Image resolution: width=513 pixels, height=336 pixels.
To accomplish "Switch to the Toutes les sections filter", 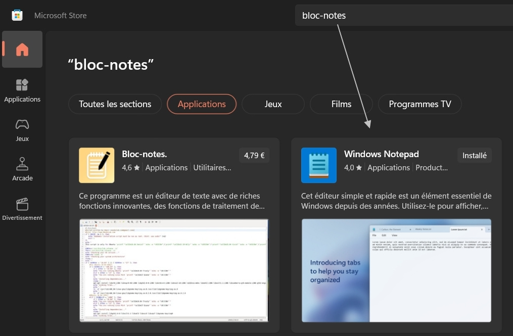I will point(115,104).
